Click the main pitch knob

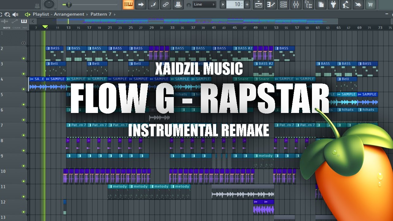click(49, 4)
